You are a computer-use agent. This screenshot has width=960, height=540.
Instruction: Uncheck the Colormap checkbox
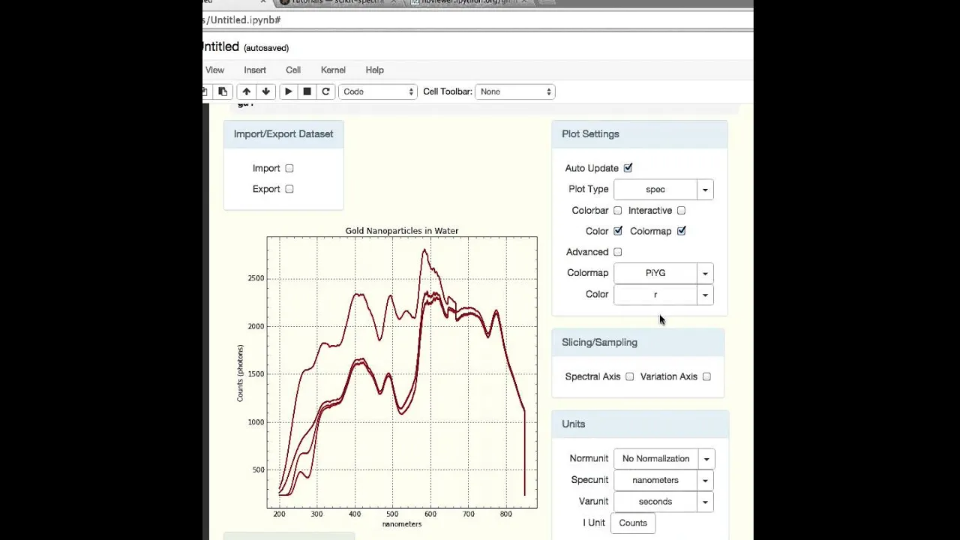(x=681, y=231)
